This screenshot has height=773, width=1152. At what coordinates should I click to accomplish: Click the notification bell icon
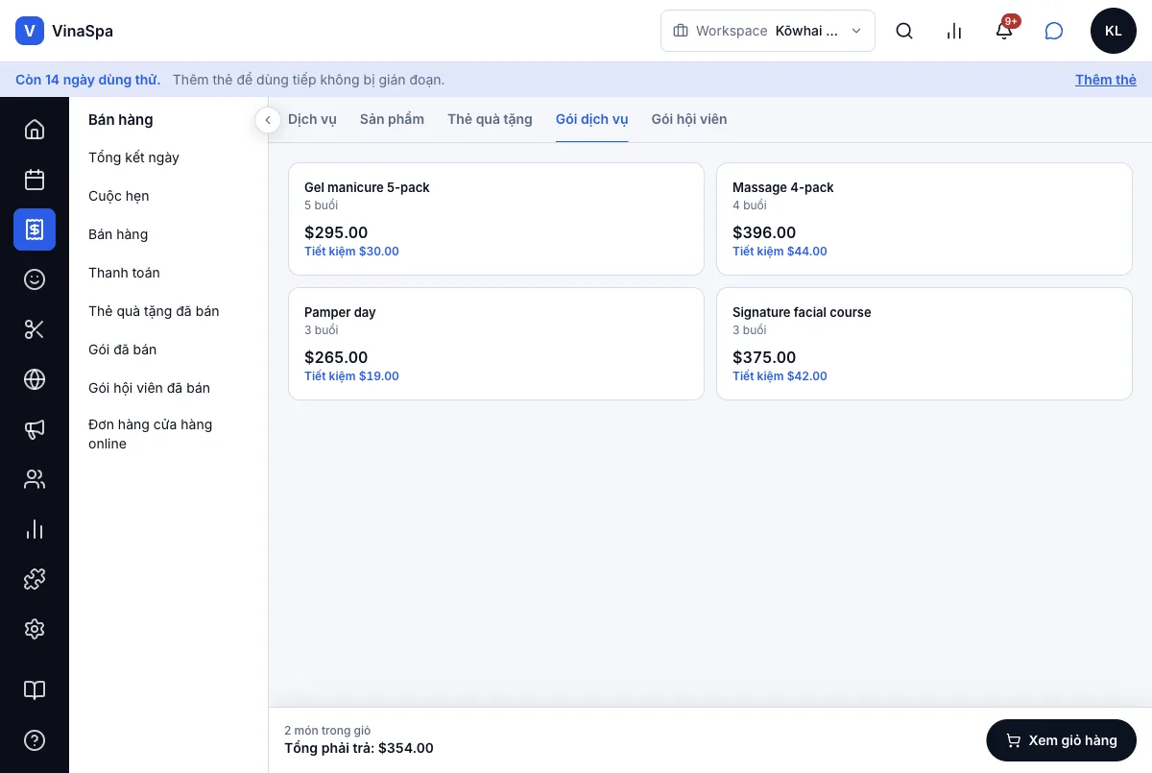point(1004,31)
